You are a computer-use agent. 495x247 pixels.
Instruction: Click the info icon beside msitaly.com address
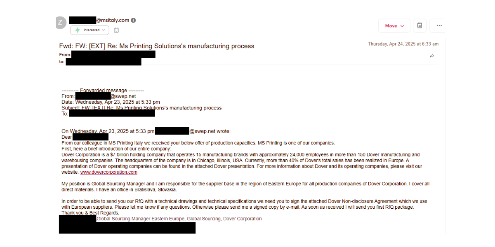pos(133,20)
